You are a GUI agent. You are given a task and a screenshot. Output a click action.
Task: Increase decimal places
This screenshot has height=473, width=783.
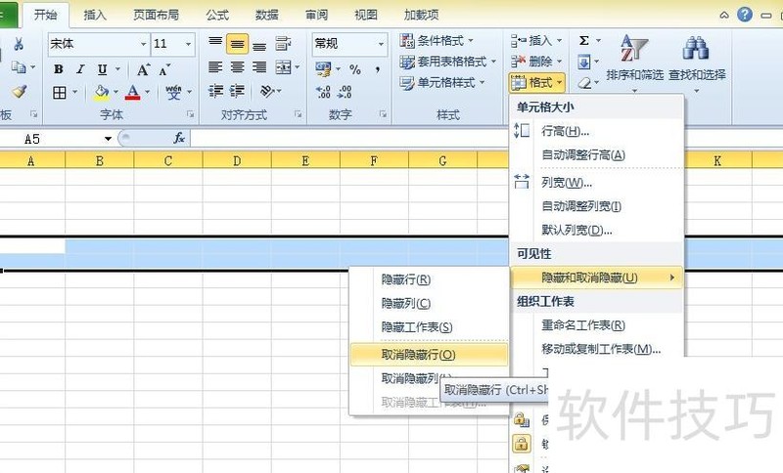tap(323, 92)
